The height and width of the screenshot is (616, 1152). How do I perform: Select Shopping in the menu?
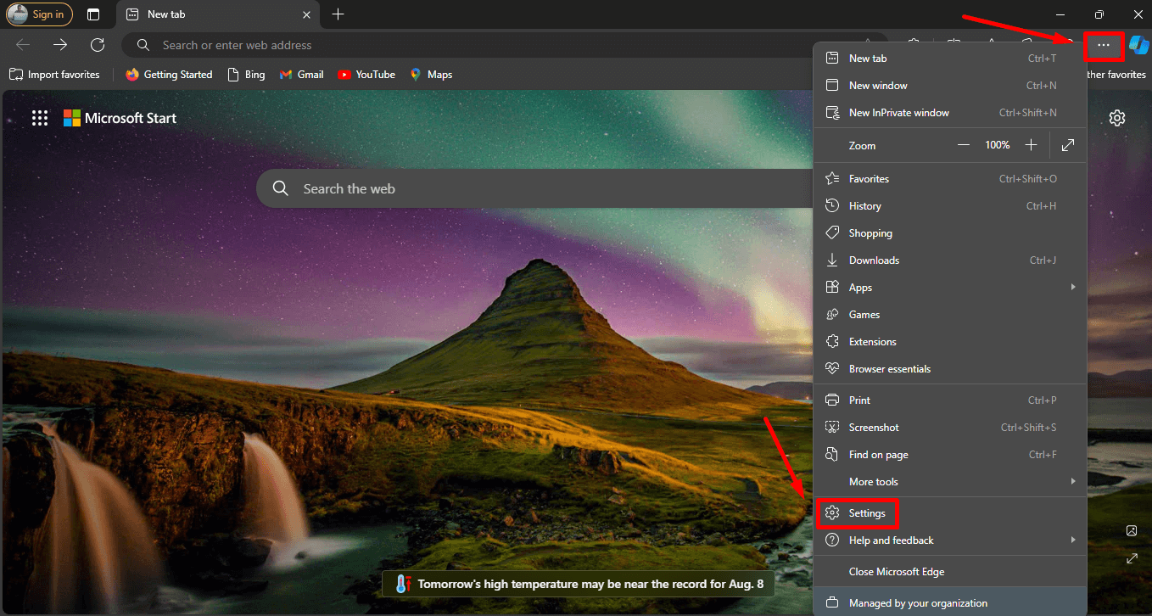pyautogui.click(x=950, y=233)
